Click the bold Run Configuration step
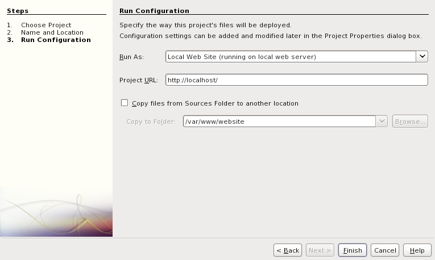 pyautogui.click(x=56, y=40)
